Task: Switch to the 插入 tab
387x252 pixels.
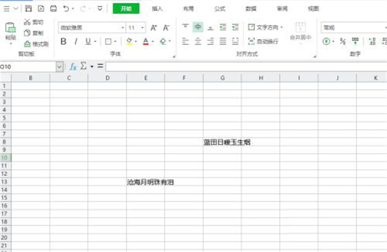Action: pos(157,9)
